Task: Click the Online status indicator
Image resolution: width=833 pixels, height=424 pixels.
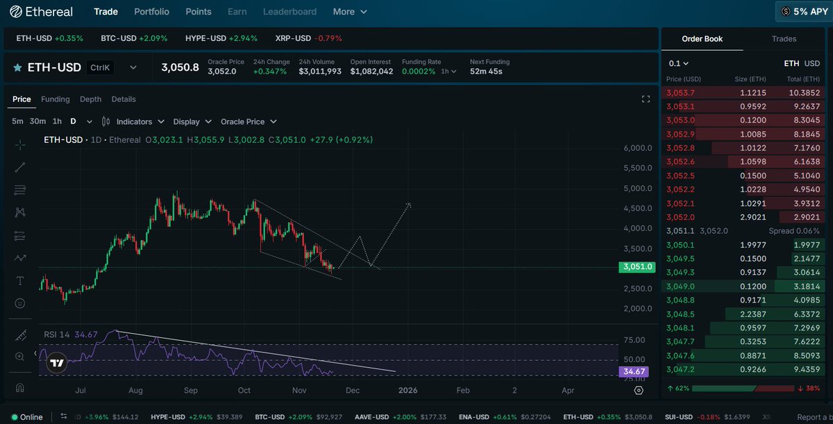Action: [27, 417]
